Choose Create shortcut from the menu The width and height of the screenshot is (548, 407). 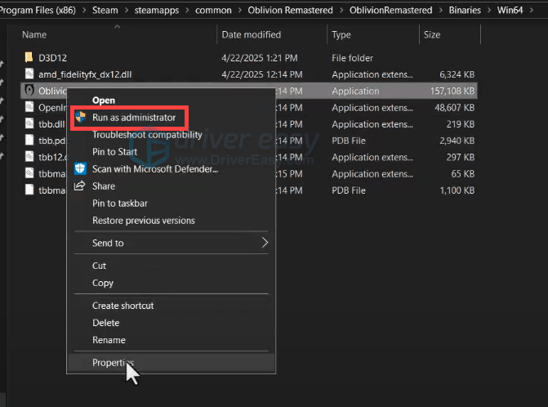pos(123,306)
